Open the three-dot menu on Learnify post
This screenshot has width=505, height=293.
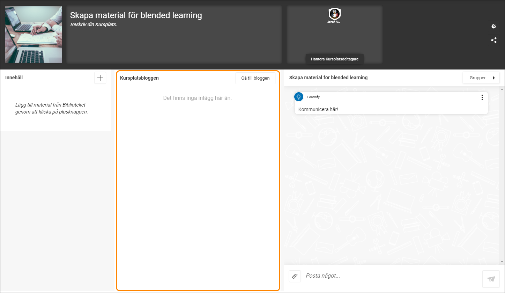point(482,97)
